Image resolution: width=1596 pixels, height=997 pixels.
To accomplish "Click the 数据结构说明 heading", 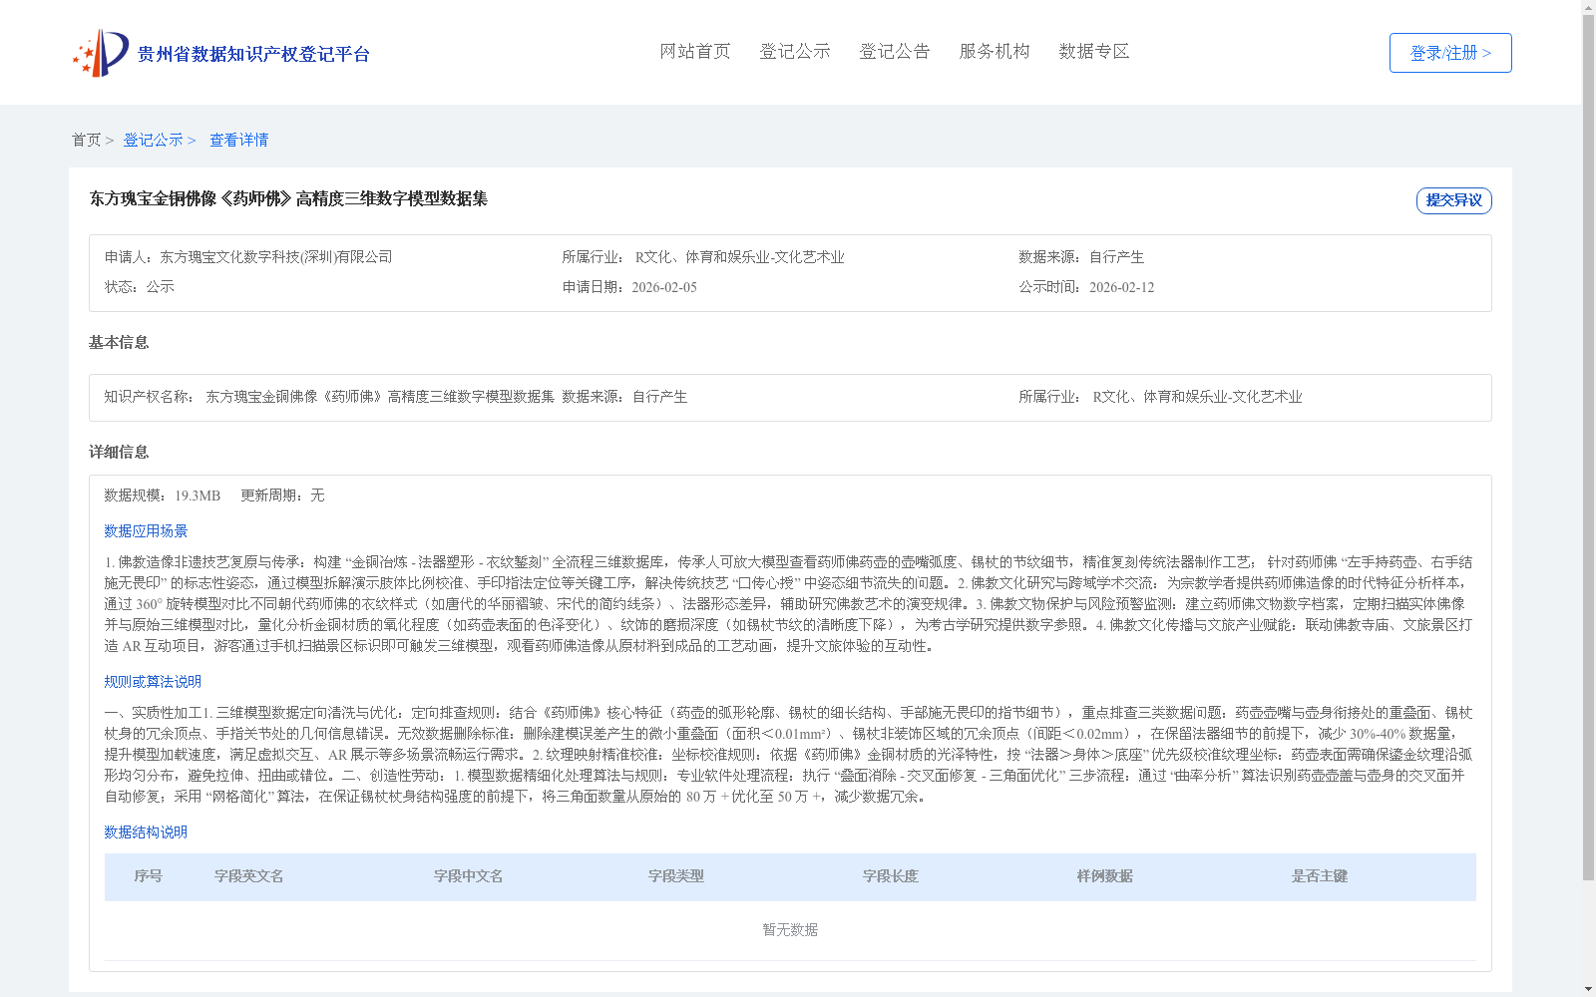I will click(146, 832).
